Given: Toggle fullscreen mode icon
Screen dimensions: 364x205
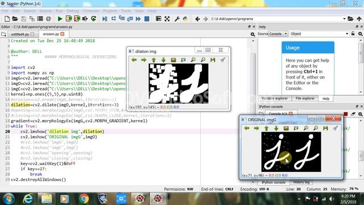Looking at the screenshot, I should [167, 19].
